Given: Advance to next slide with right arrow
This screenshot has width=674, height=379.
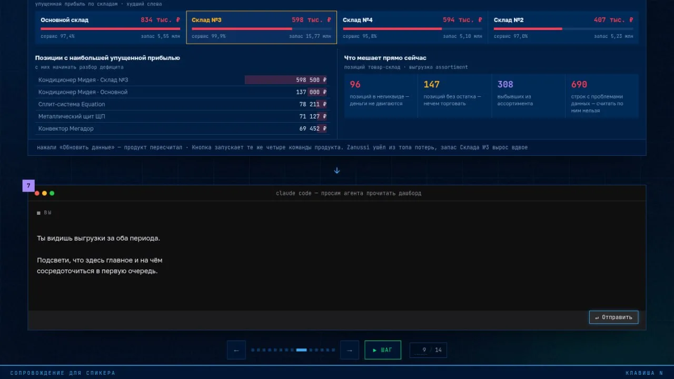Looking at the screenshot, I should click(350, 350).
